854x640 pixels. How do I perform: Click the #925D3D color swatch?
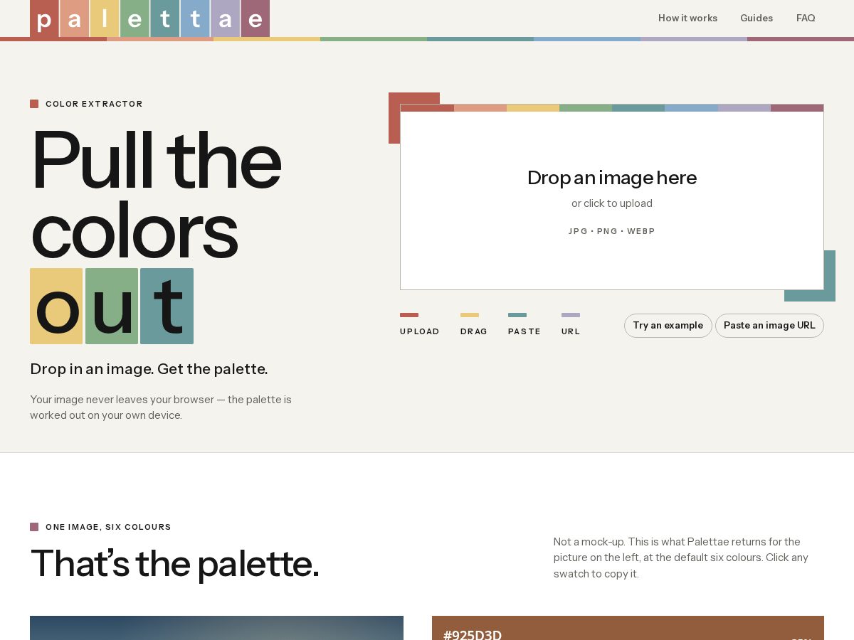click(628, 629)
